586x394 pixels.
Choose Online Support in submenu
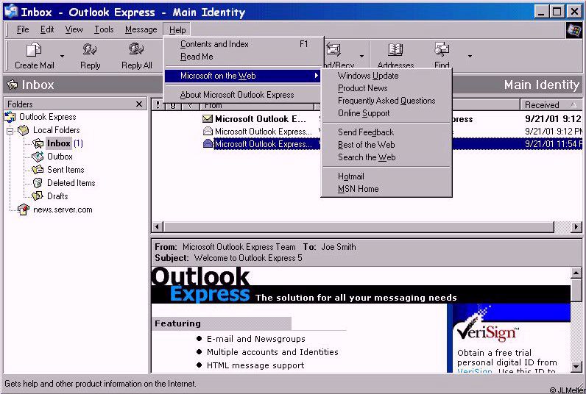click(386, 113)
